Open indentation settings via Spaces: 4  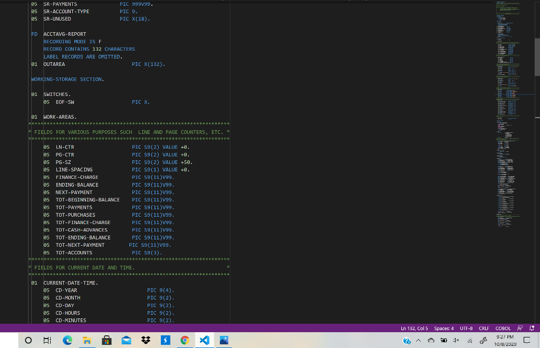point(443,328)
